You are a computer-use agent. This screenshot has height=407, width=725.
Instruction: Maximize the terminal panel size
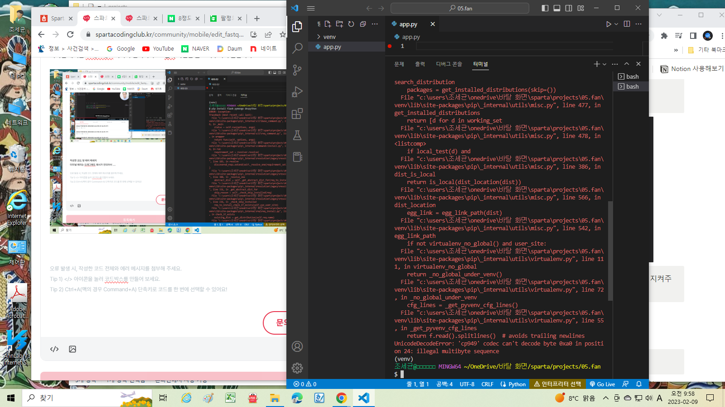point(627,64)
